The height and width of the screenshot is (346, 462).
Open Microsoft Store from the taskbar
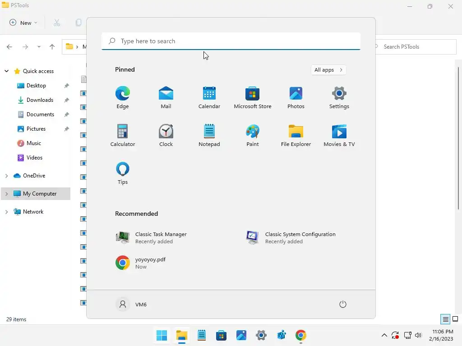click(x=221, y=335)
